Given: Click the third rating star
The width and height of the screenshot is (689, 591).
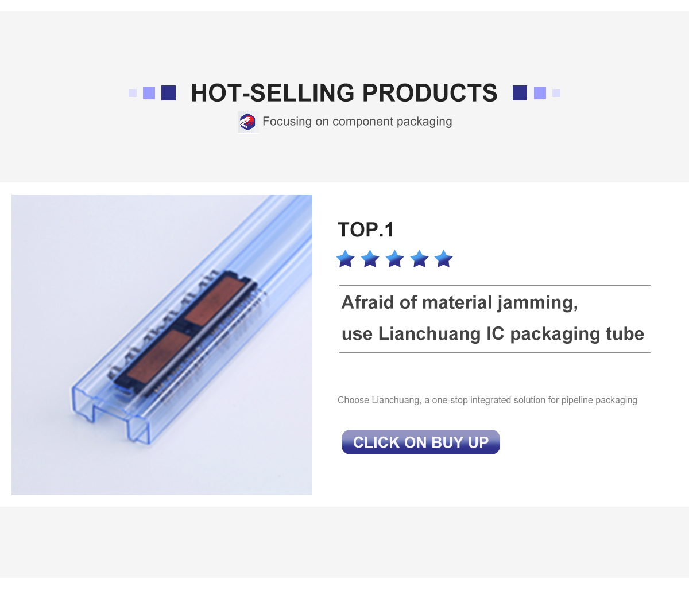Looking at the screenshot, I should (x=394, y=259).
